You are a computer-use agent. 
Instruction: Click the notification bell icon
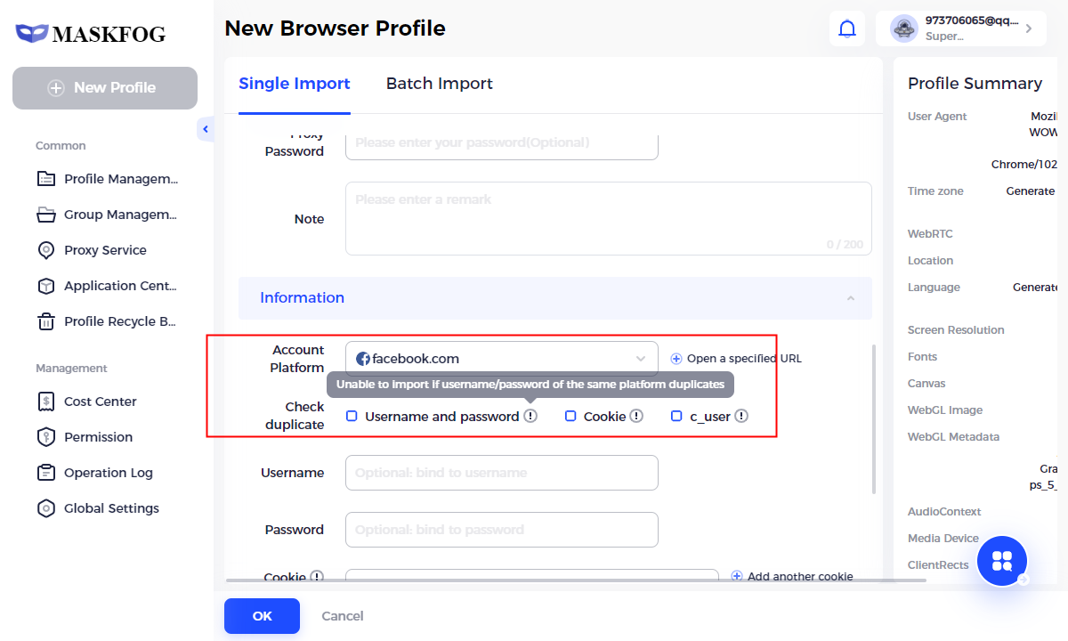click(847, 28)
